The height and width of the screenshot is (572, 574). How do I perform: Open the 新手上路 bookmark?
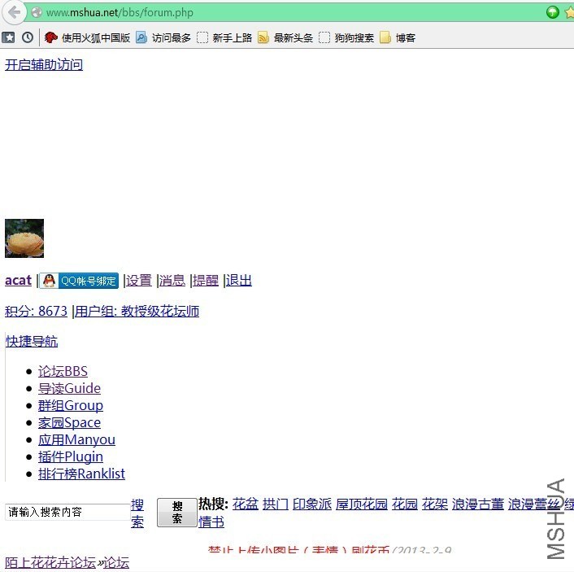click(x=224, y=37)
